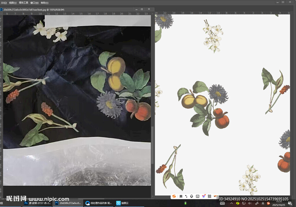
Task: Click the system clock showing 2025/10/25
Action: click(279, 203)
